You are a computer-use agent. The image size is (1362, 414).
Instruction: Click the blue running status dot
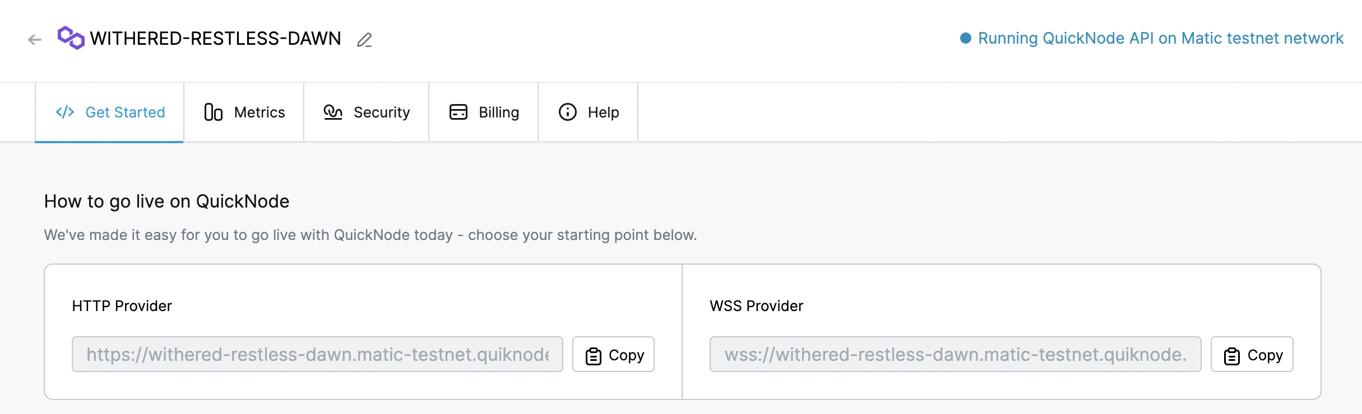point(965,38)
